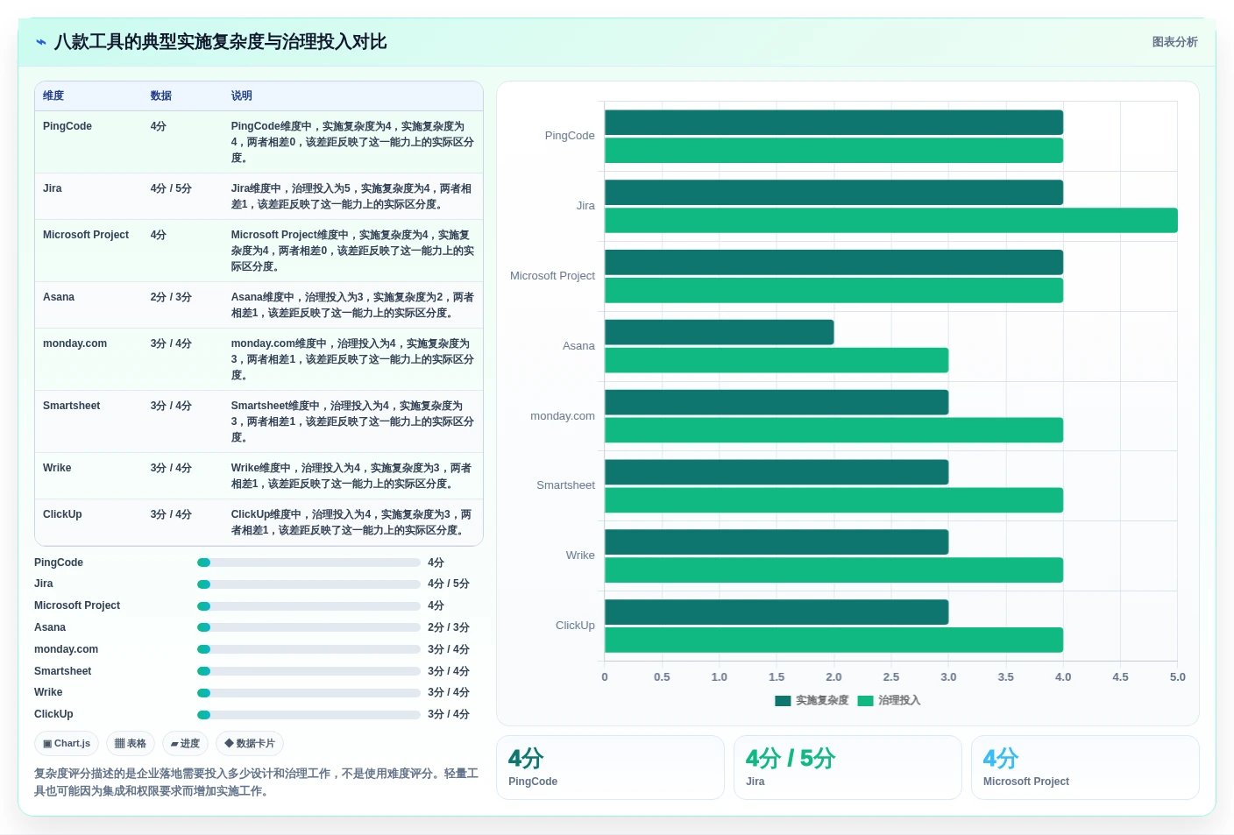Image resolution: width=1234 pixels, height=835 pixels.
Task: Click monday.com label in progress list
Action: coord(66,649)
